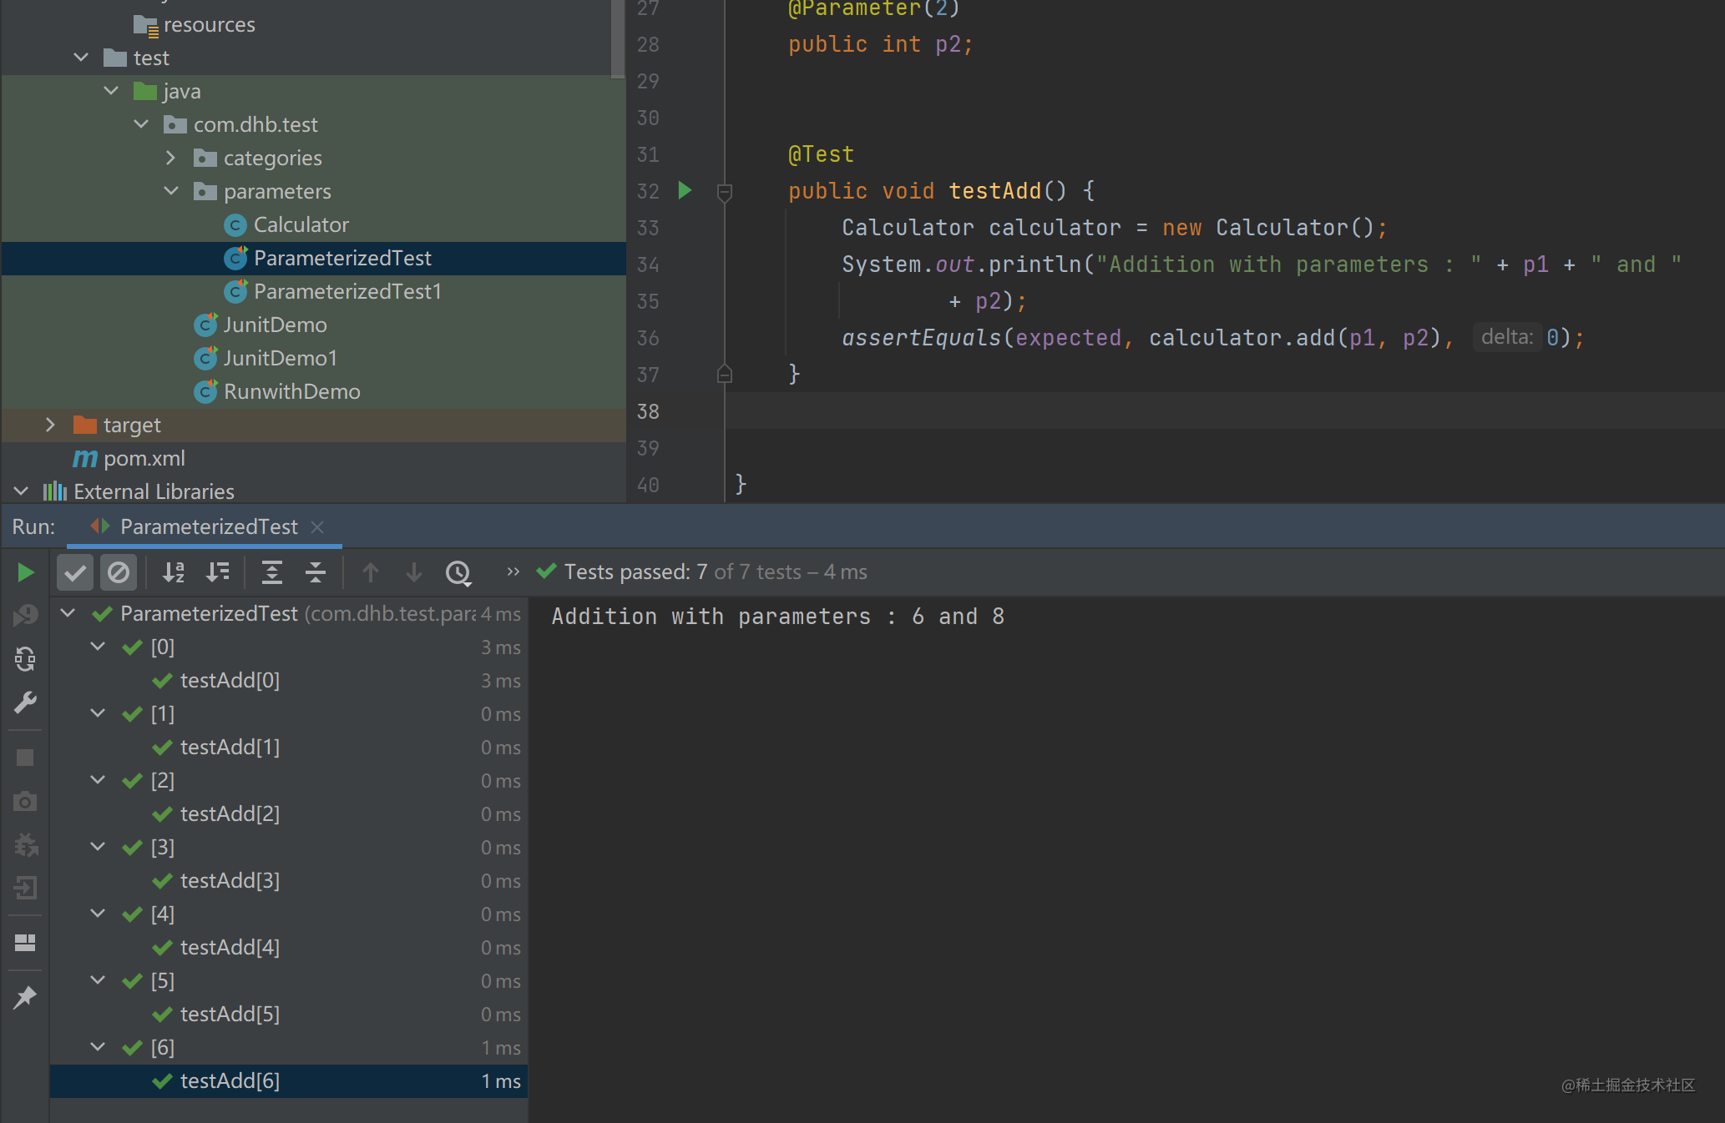The height and width of the screenshot is (1123, 1725).
Task: Show more toolbar actions chevron
Action: click(513, 572)
